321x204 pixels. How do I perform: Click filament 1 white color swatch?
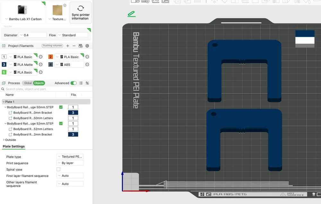point(4,57)
